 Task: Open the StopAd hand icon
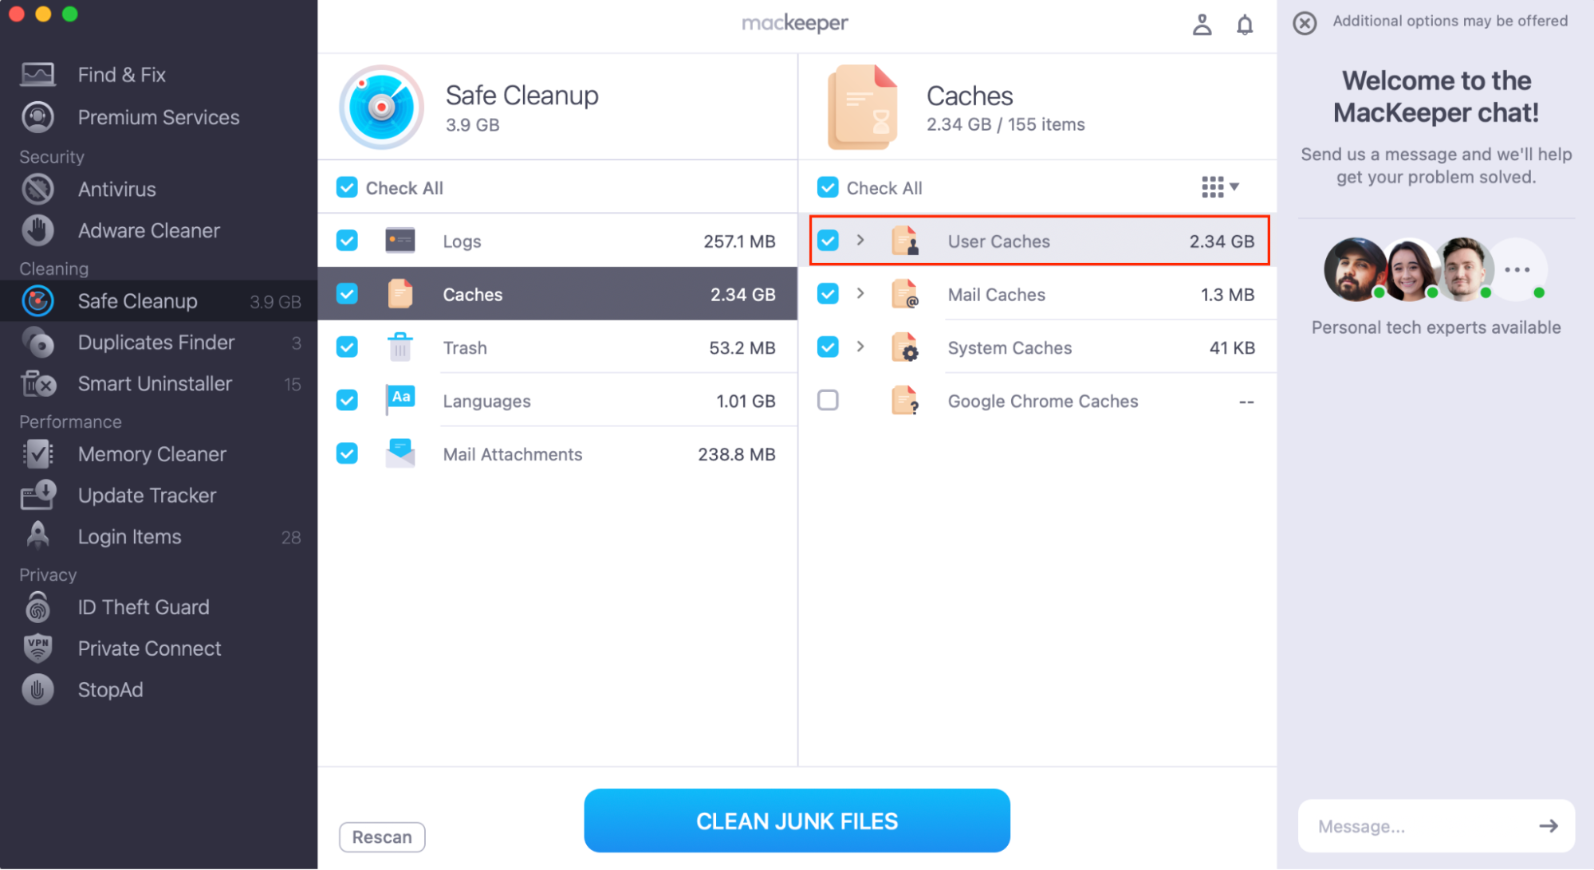coord(37,689)
